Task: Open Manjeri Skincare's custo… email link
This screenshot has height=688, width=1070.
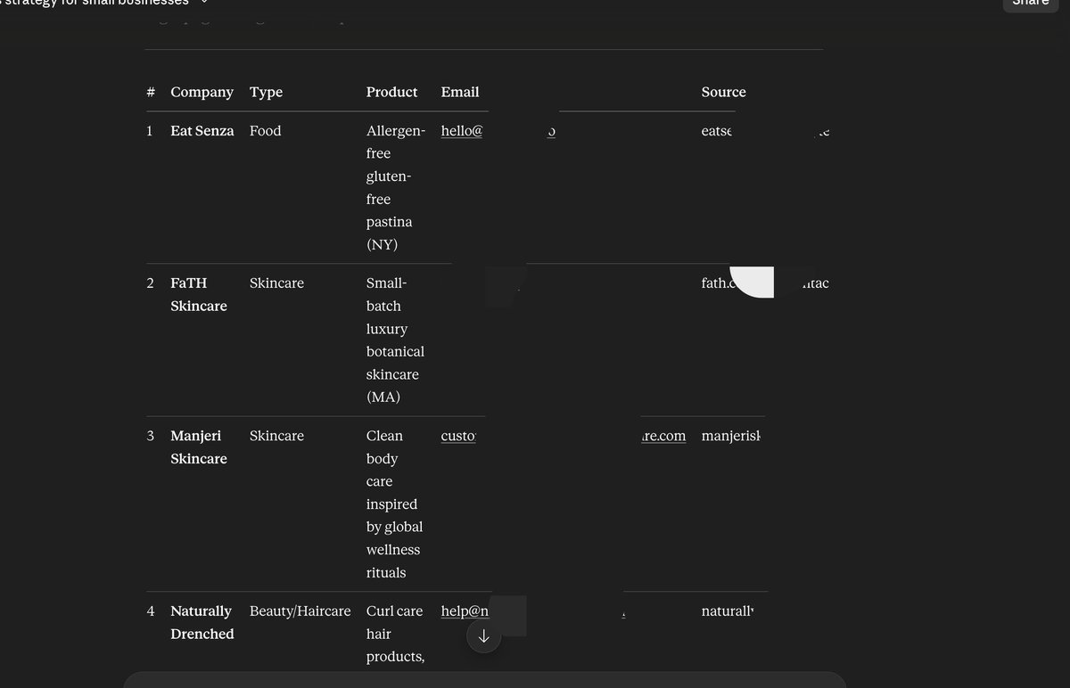Action: pyautogui.click(x=458, y=436)
